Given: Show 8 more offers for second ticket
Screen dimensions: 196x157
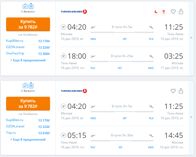Looking at the screenshot, I should (x=28, y=140).
